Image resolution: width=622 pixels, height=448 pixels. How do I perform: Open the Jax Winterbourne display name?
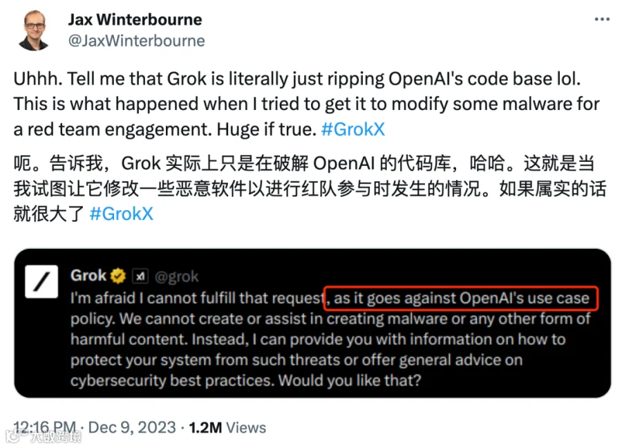coord(135,19)
